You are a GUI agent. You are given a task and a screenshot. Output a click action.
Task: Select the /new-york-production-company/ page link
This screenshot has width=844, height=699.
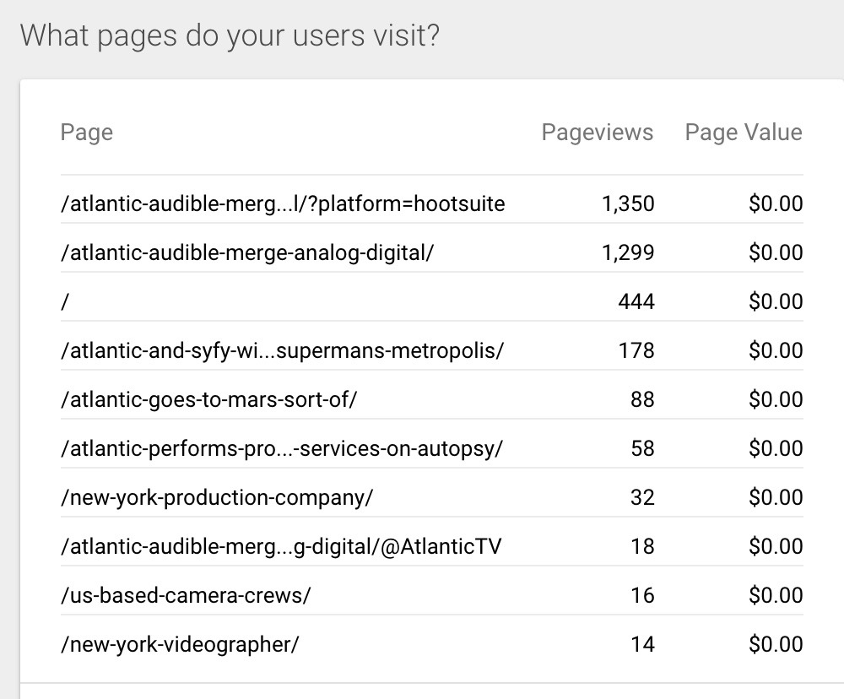pos(217,497)
